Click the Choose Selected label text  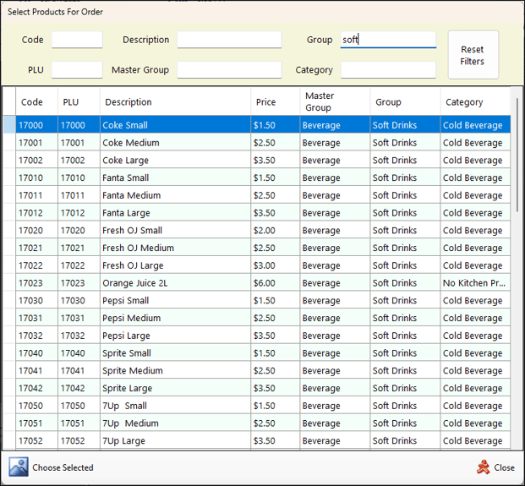click(x=63, y=467)
